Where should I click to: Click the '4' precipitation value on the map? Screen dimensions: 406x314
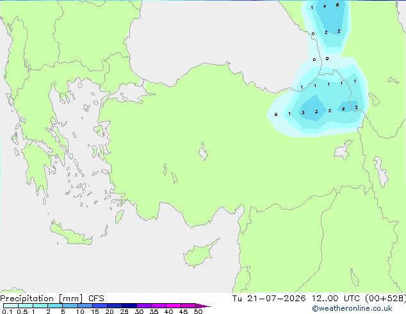pos(325,6)
